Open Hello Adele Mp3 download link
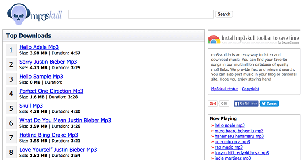The height and width of the screenshot is (160, 303). [x=39, y=47]
